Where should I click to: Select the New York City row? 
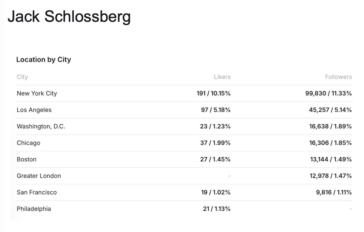click(184, 93)
